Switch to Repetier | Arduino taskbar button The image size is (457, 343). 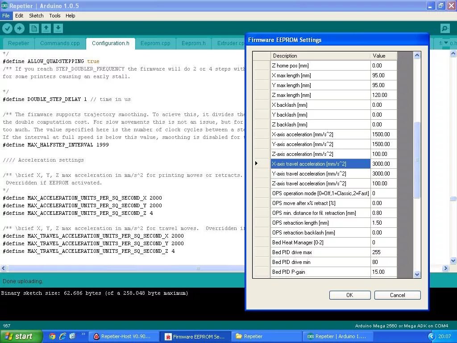(337, 337)
